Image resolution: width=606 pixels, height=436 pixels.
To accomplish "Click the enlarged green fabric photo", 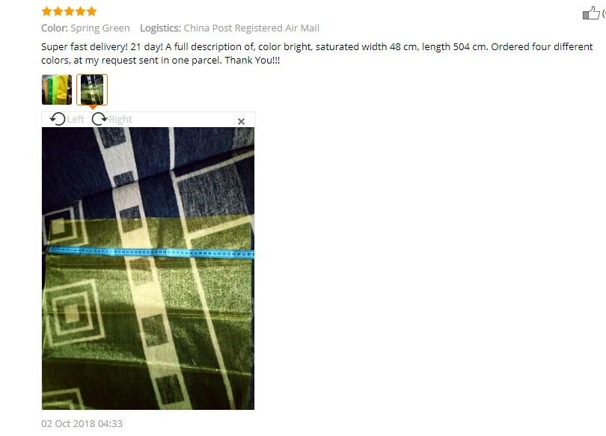I will pos(148,268).
